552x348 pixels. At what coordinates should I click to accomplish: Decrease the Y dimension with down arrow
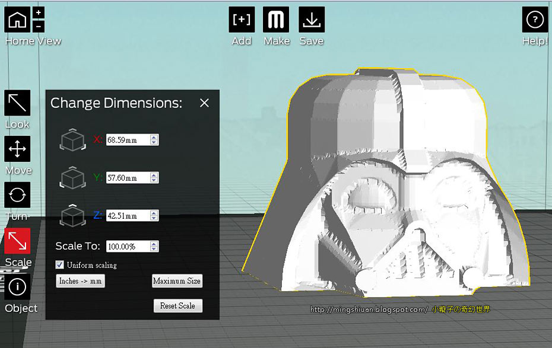point(154,180)
